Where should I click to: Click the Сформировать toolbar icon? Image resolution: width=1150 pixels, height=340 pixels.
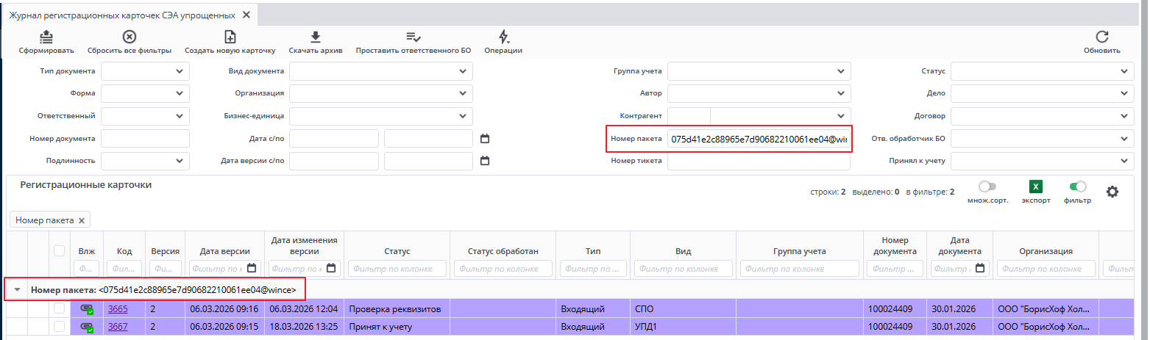click(46, 37)
